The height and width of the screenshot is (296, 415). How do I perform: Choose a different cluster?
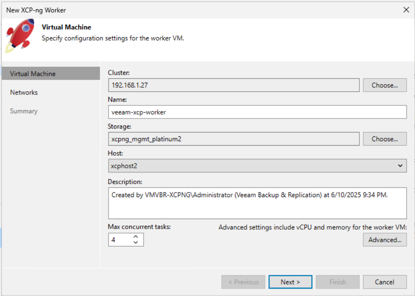tap(384, 85)
